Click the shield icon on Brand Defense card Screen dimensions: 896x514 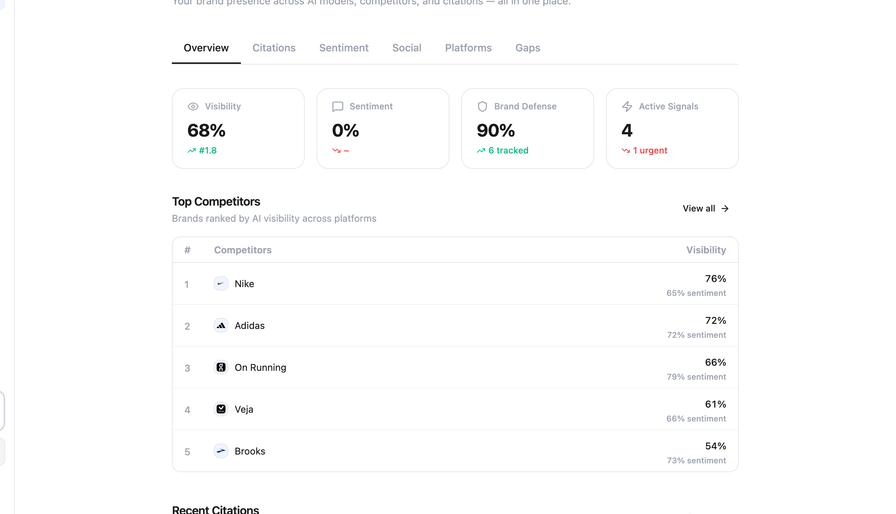[x=483, y=106]
